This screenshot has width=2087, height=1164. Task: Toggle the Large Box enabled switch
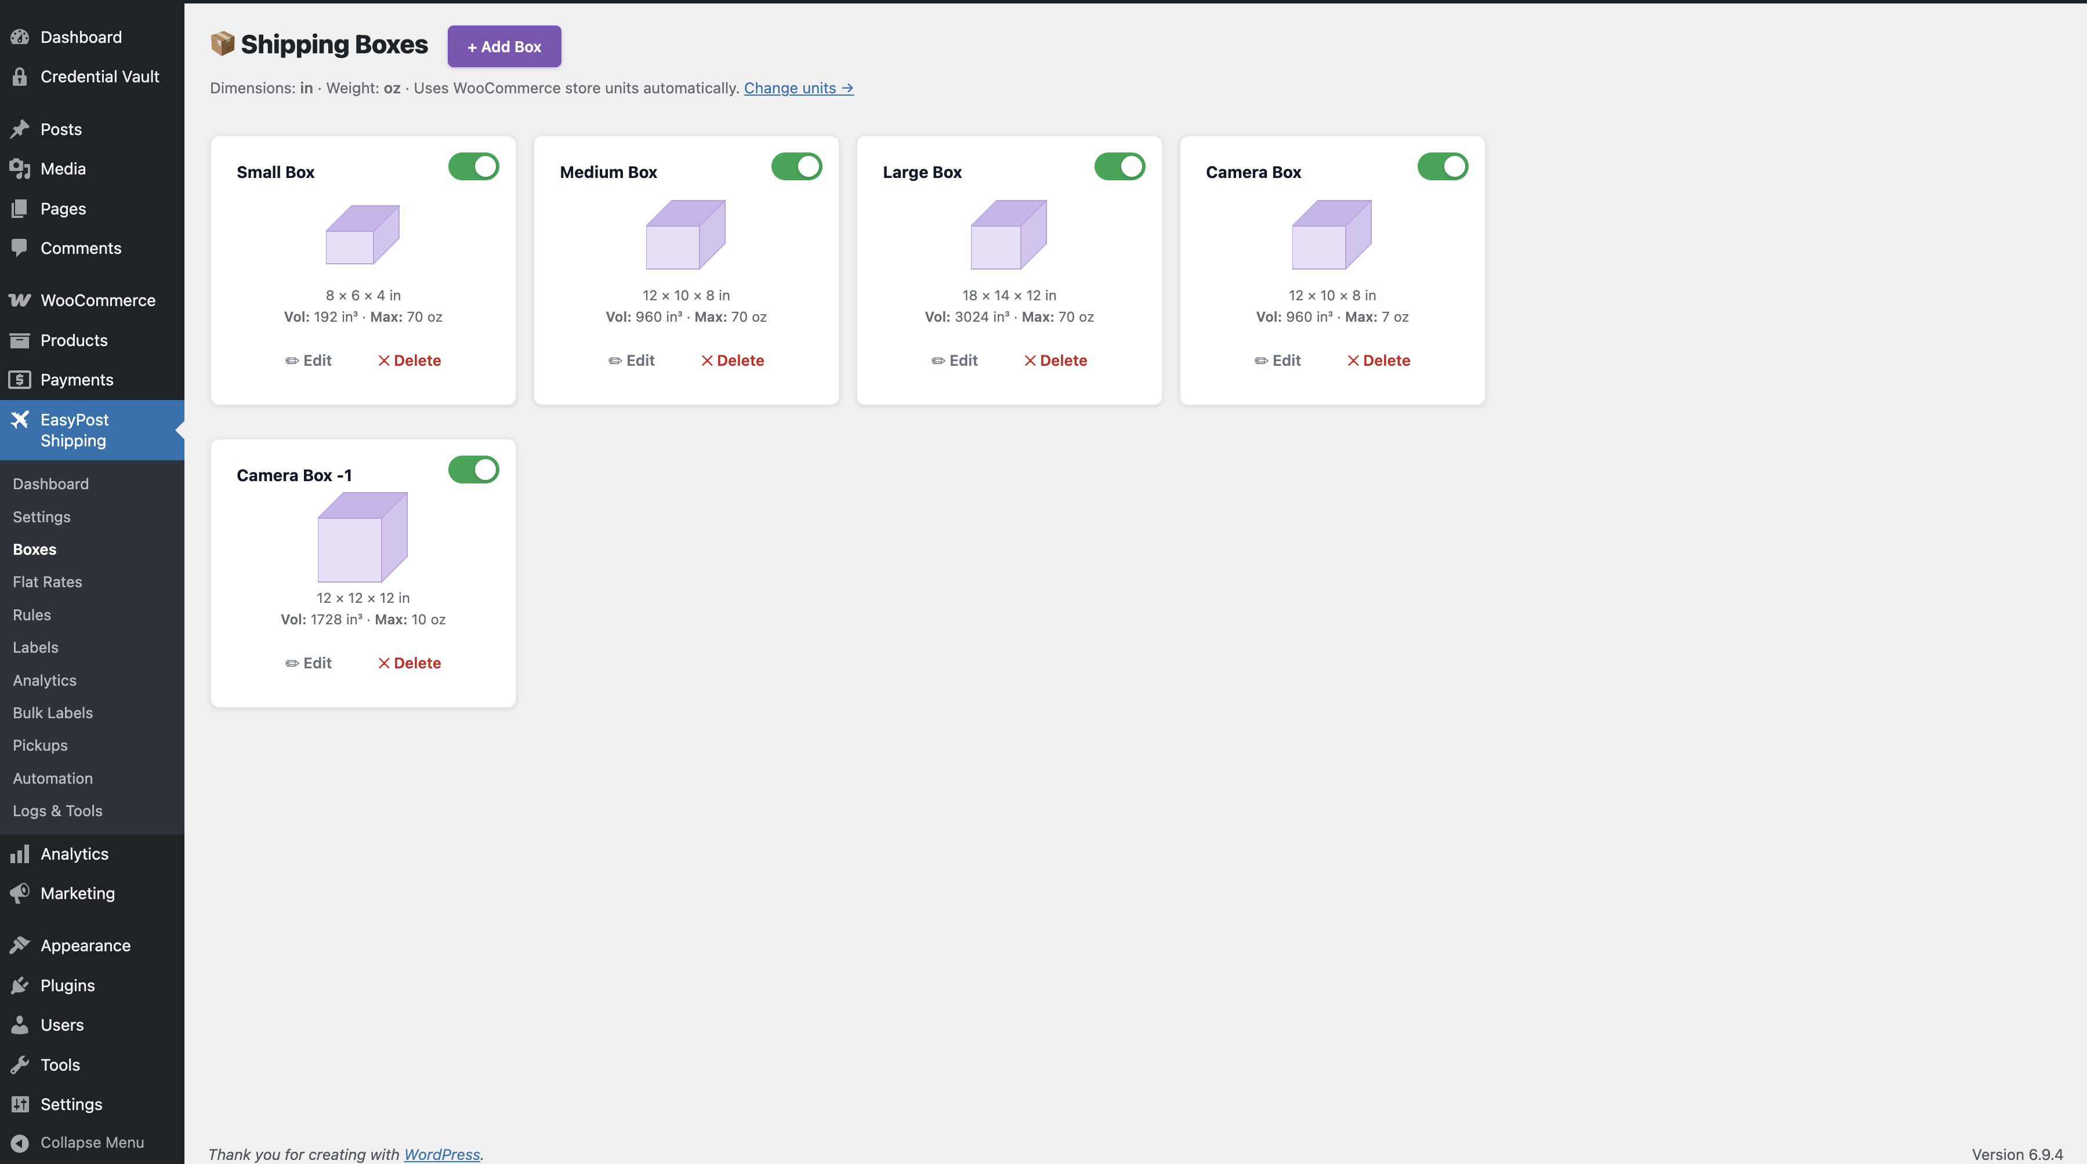coord(1119,167)
